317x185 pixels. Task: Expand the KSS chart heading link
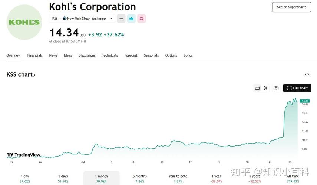(x=21, y=75)
